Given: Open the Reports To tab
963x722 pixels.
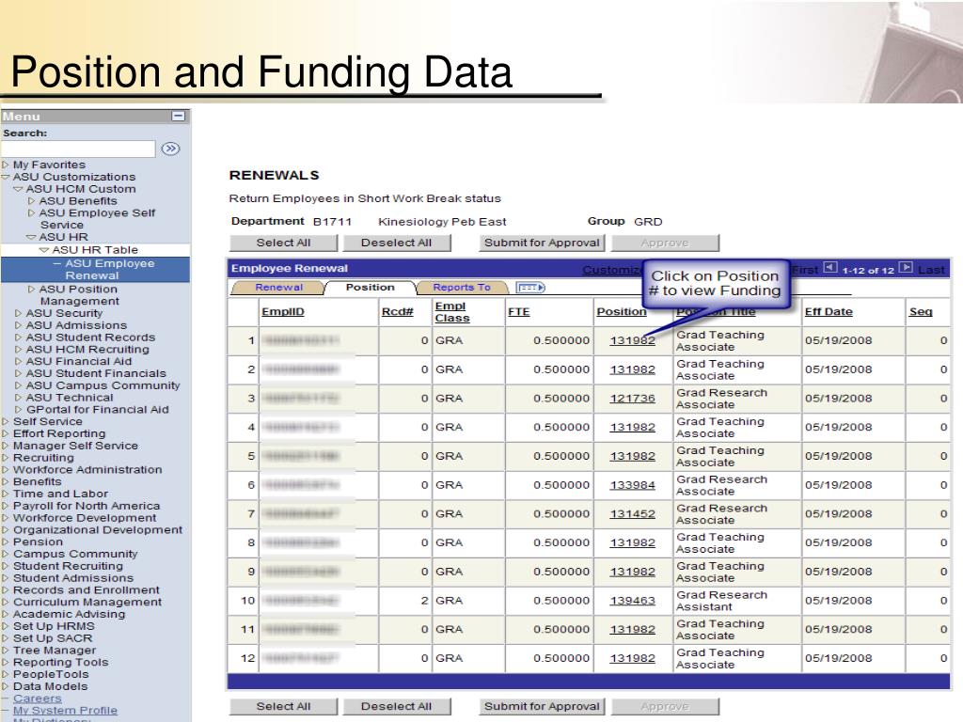Looking at the screenshot, I should 462,288.
